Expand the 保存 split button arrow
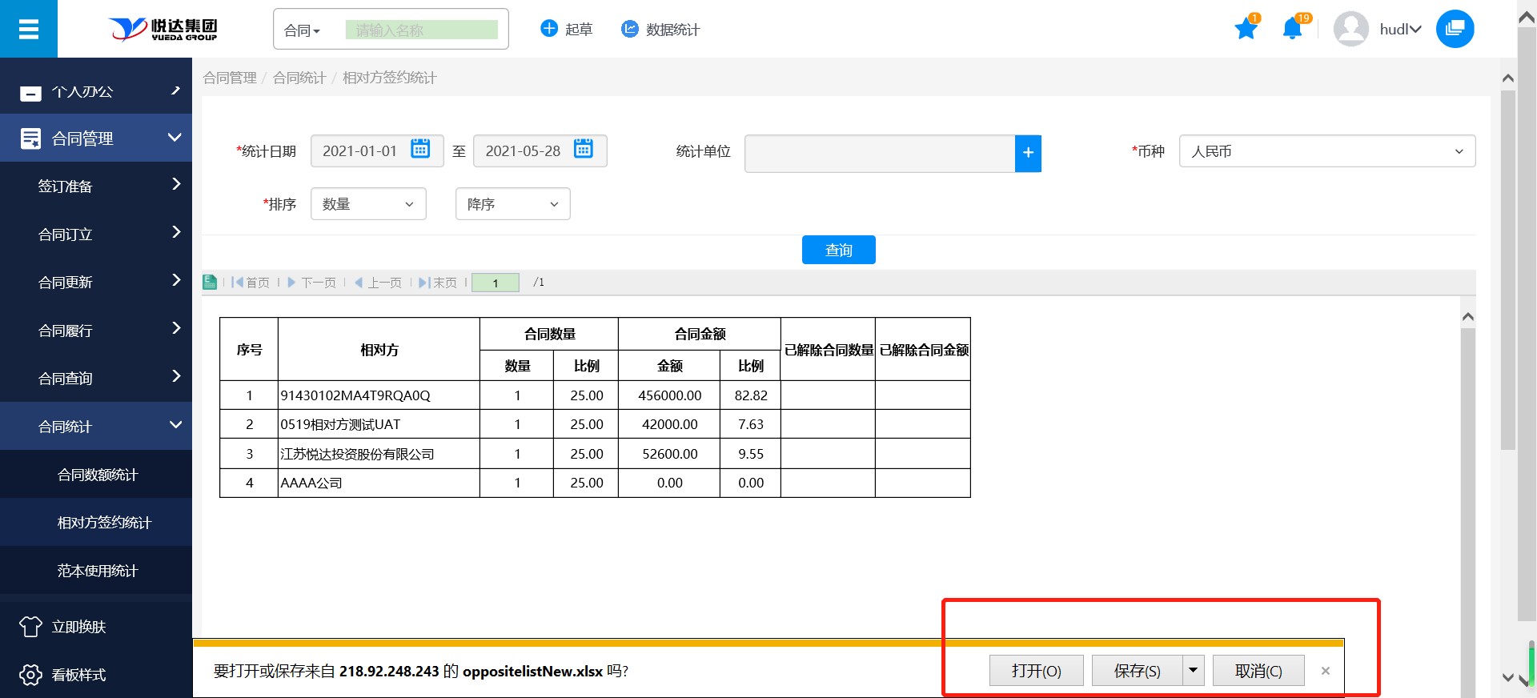This screenshot has width=1537, height=698. point(1193,670)
